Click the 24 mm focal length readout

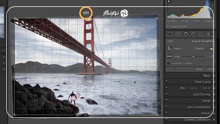pyautogui.click(x=185, y=21)
